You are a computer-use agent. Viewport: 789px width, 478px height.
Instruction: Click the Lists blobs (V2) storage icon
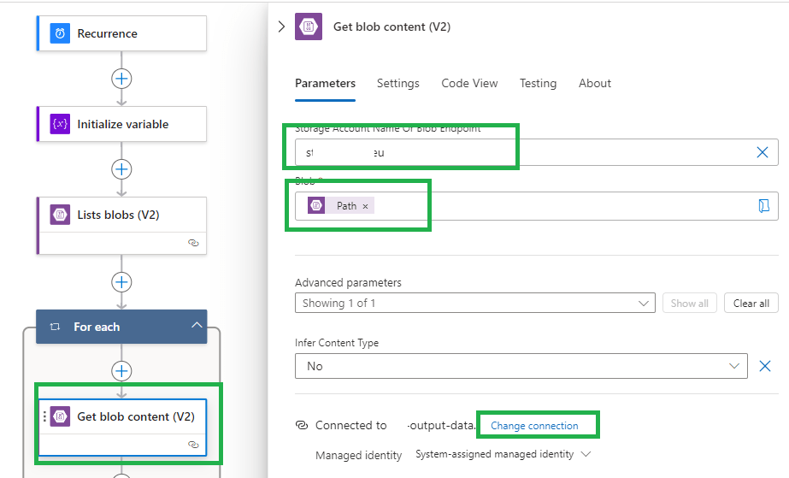60,215
